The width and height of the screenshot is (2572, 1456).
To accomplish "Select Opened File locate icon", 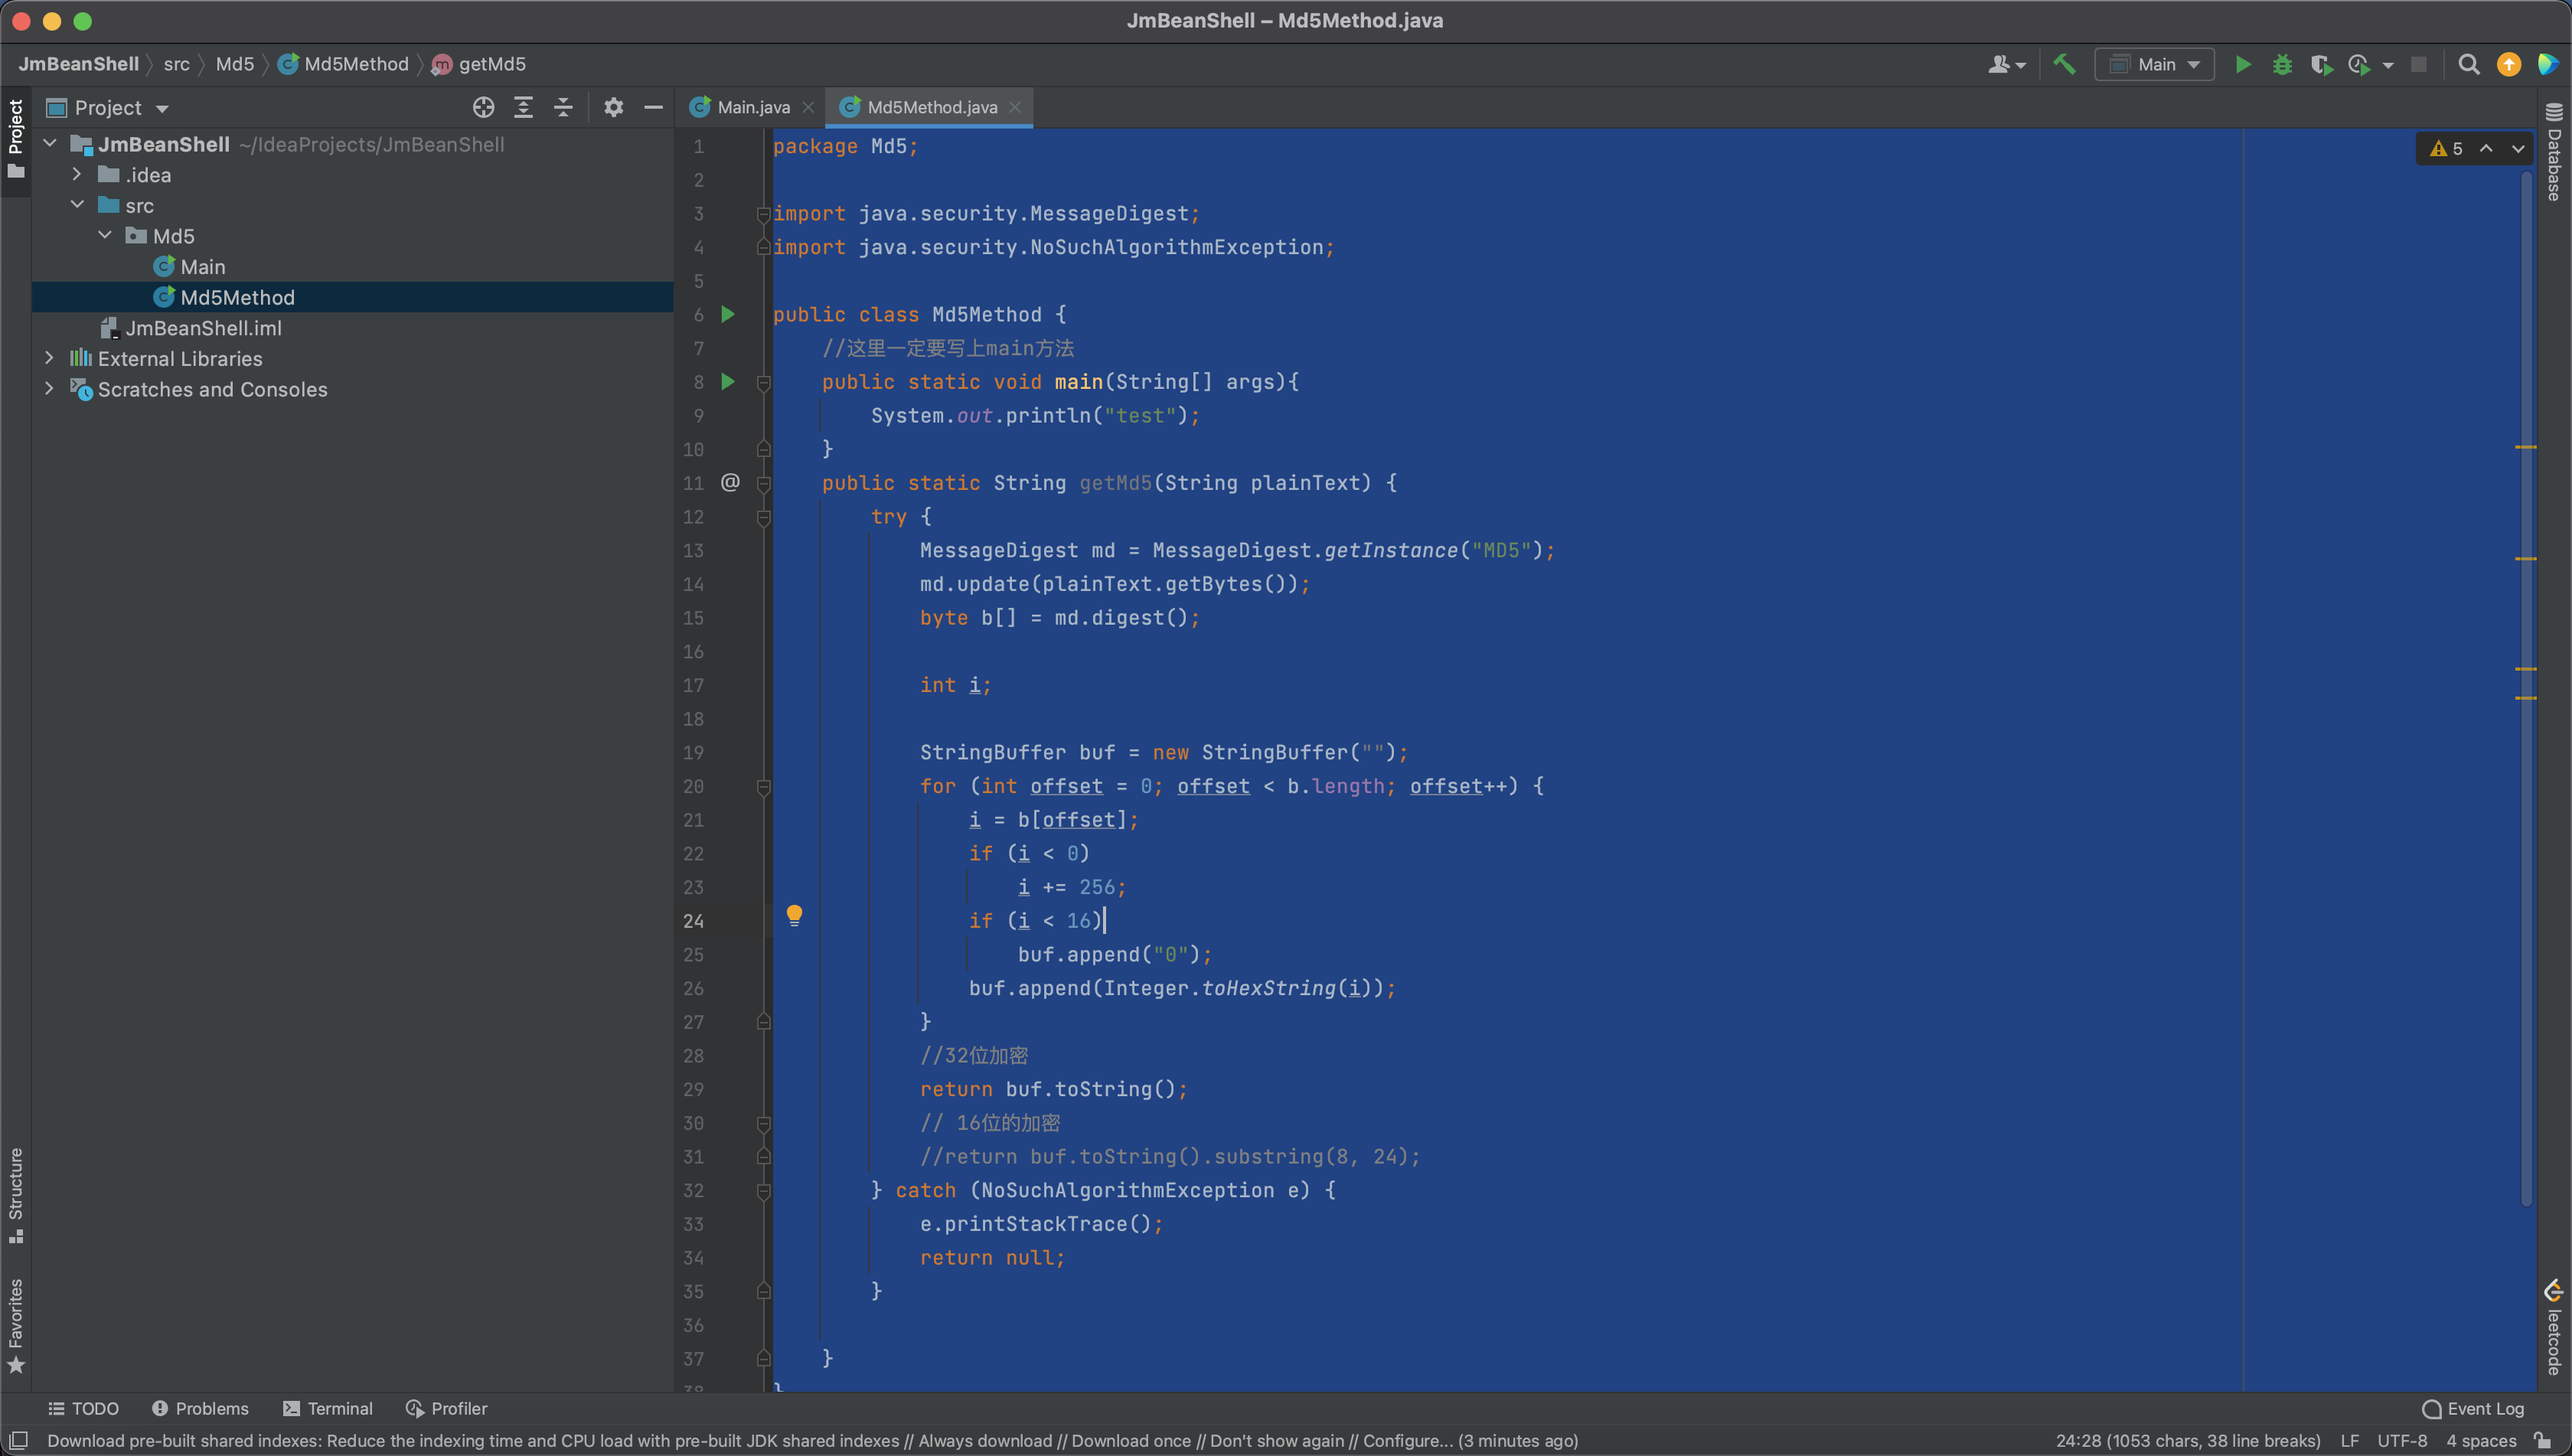I will click(x=484, y=107).
